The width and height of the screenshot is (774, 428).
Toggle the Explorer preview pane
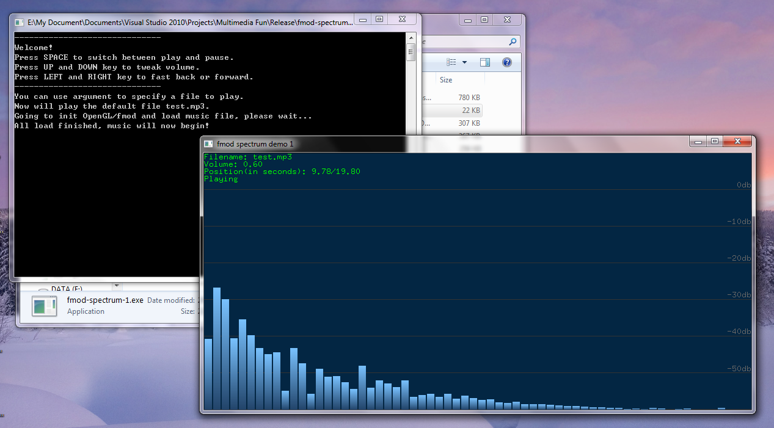pyautogui.click(x=485, y=62)
